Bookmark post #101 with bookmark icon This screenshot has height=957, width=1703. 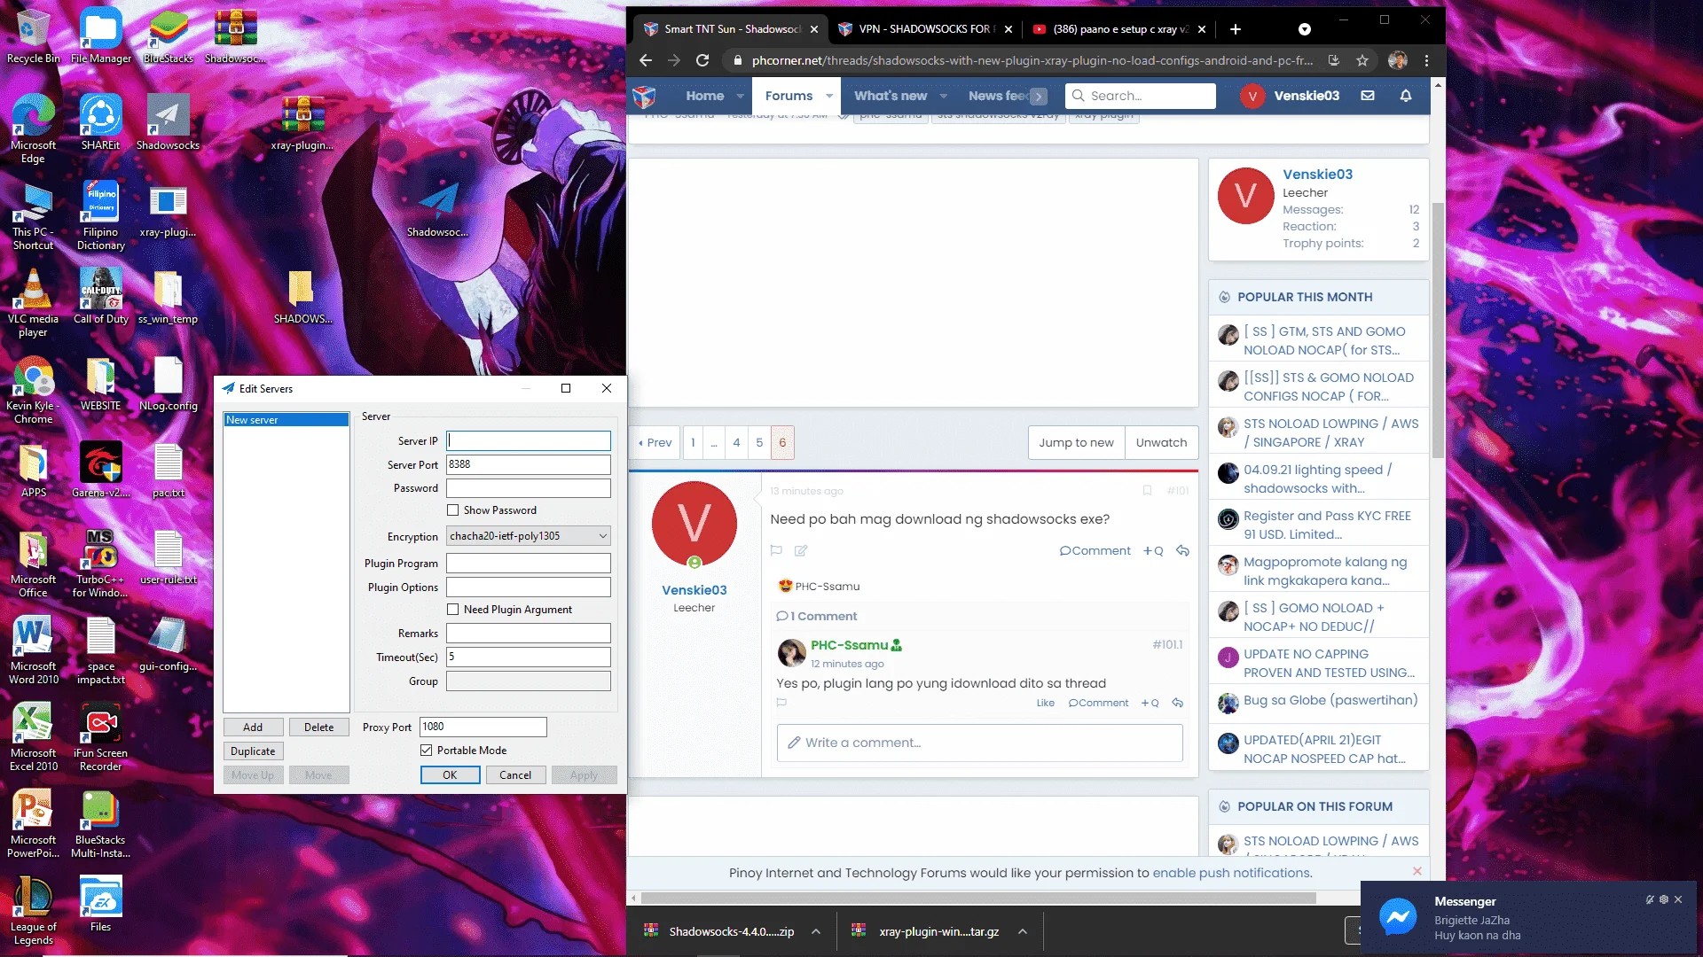point(1147,491)
